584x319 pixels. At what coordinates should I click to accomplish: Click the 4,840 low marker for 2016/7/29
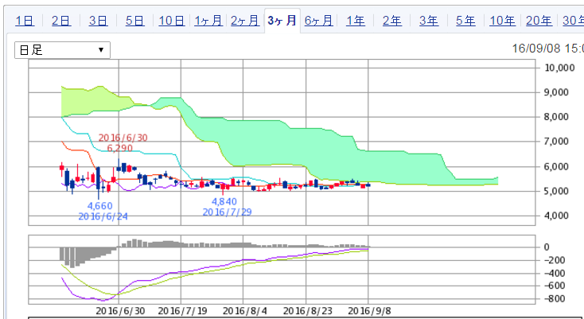[x=225, y=202]
